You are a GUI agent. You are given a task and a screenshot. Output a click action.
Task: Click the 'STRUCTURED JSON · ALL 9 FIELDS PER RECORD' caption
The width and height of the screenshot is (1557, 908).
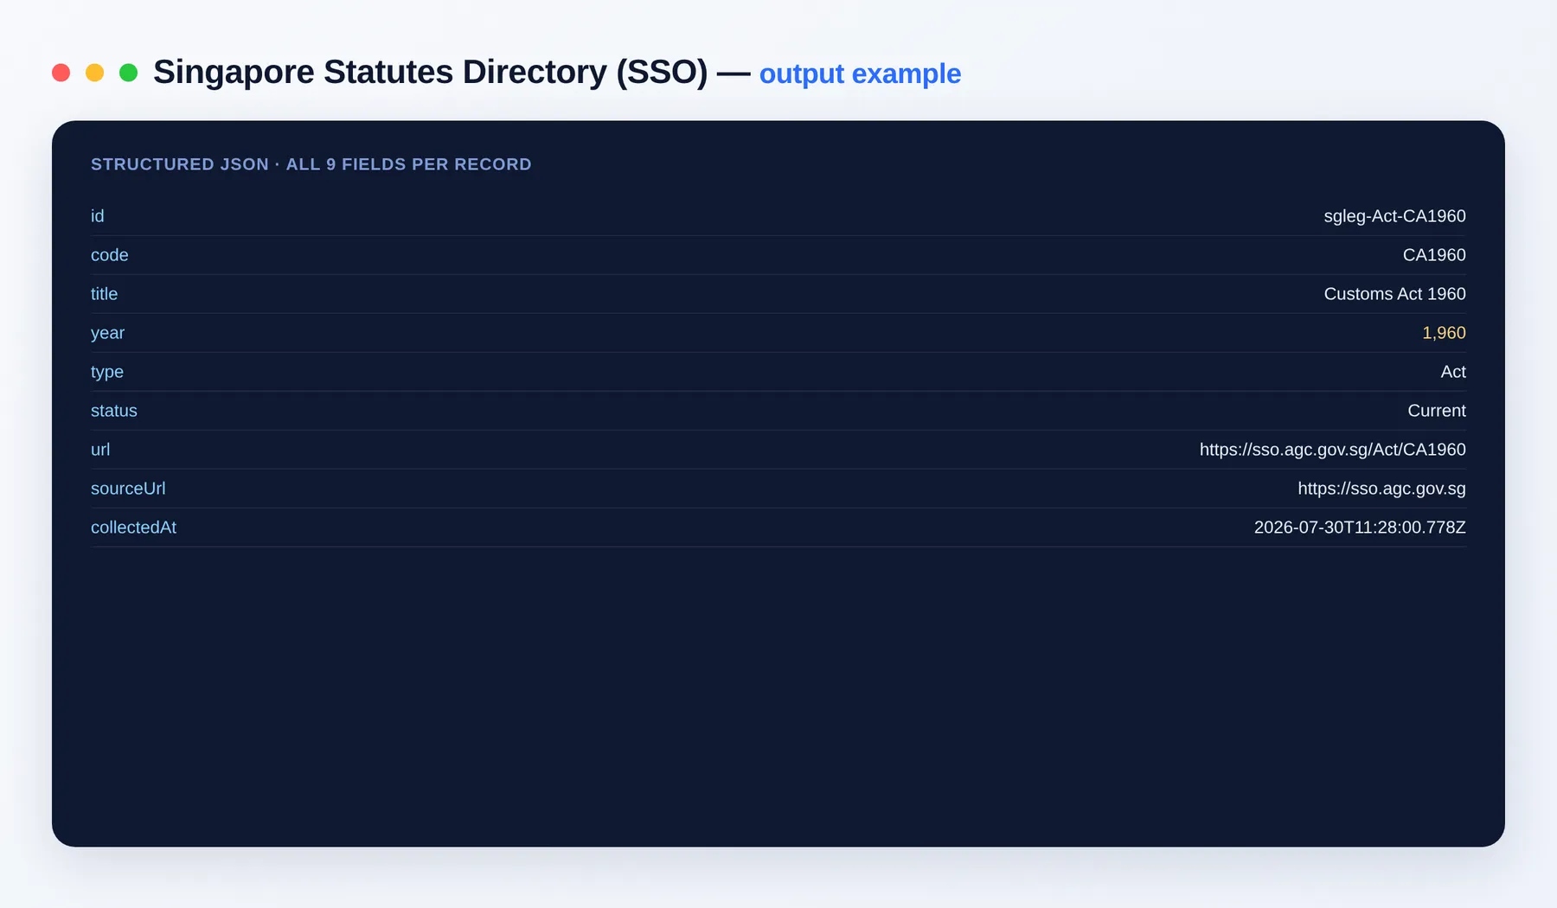311,164
